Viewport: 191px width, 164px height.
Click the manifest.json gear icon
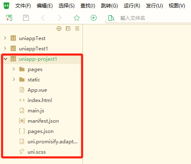pos(22,121)
